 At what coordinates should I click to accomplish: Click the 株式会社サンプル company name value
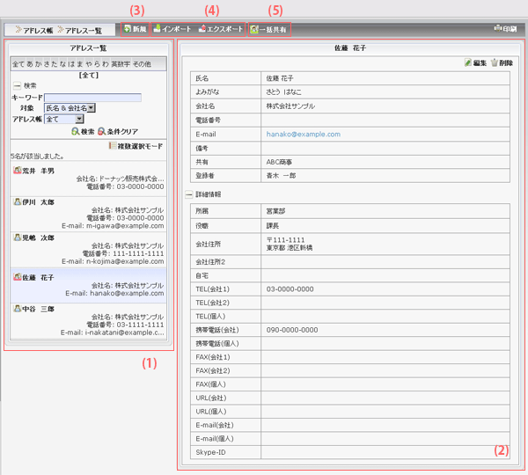[x=290, y=106]
